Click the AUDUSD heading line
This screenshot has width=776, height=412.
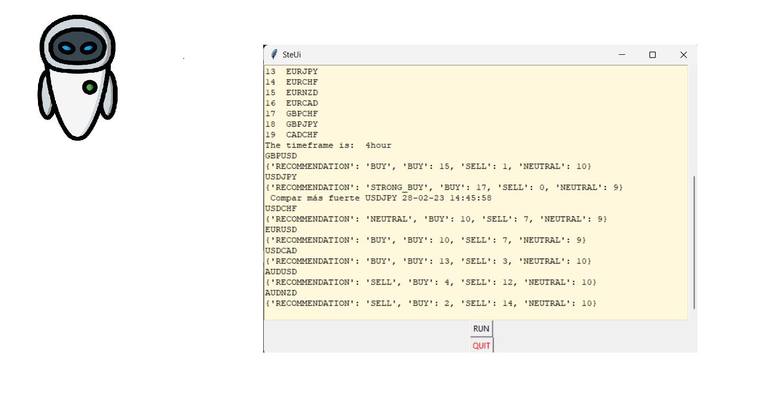[x=281, y=271]
